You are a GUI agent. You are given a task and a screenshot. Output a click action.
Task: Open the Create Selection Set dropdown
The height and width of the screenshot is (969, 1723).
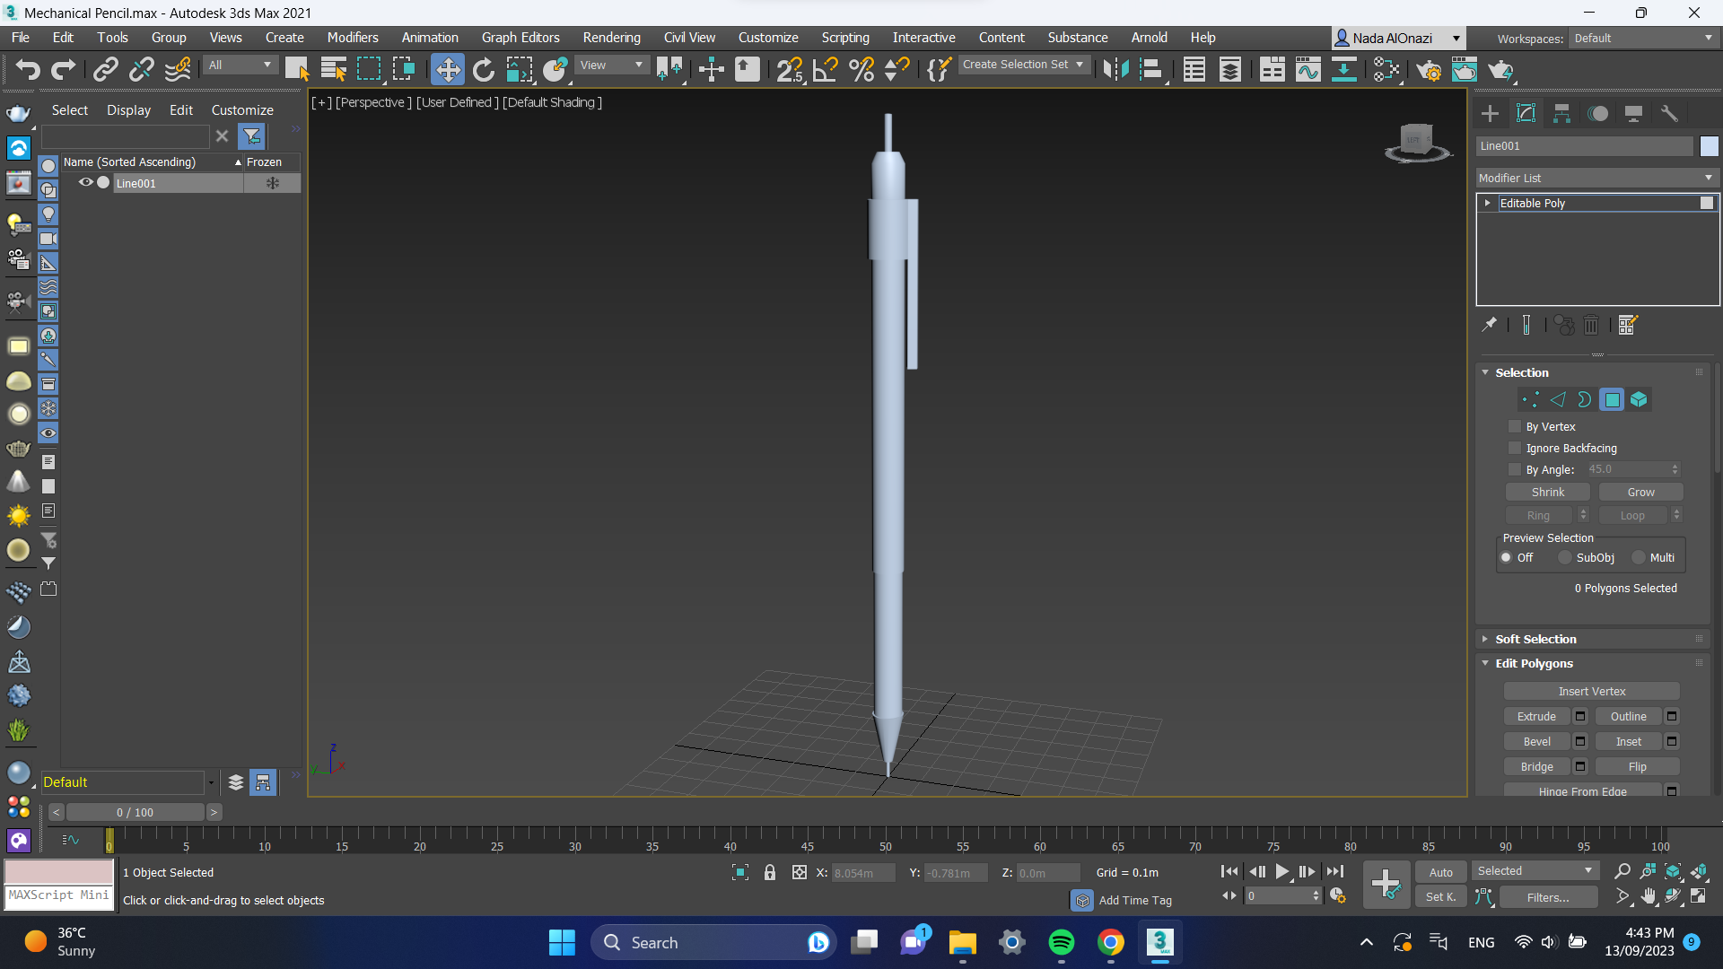pos(1023,65)
